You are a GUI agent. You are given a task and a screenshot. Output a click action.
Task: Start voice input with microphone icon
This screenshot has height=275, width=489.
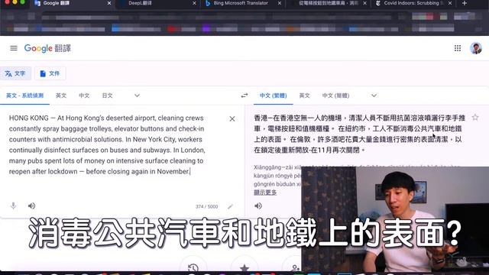pyautogui.click(x=13, y=205)
